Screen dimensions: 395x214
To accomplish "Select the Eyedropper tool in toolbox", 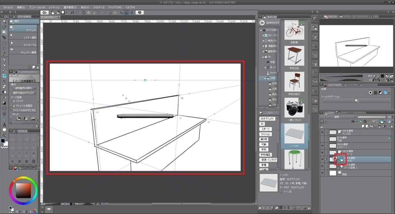I will [4, 54].
